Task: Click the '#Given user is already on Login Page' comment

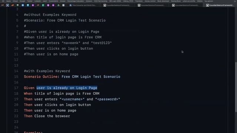Action: click(61, 32)
